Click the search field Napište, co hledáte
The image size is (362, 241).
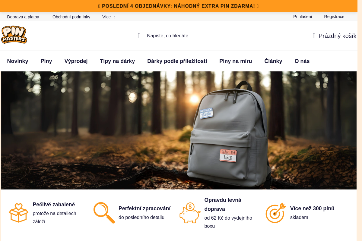168,36
